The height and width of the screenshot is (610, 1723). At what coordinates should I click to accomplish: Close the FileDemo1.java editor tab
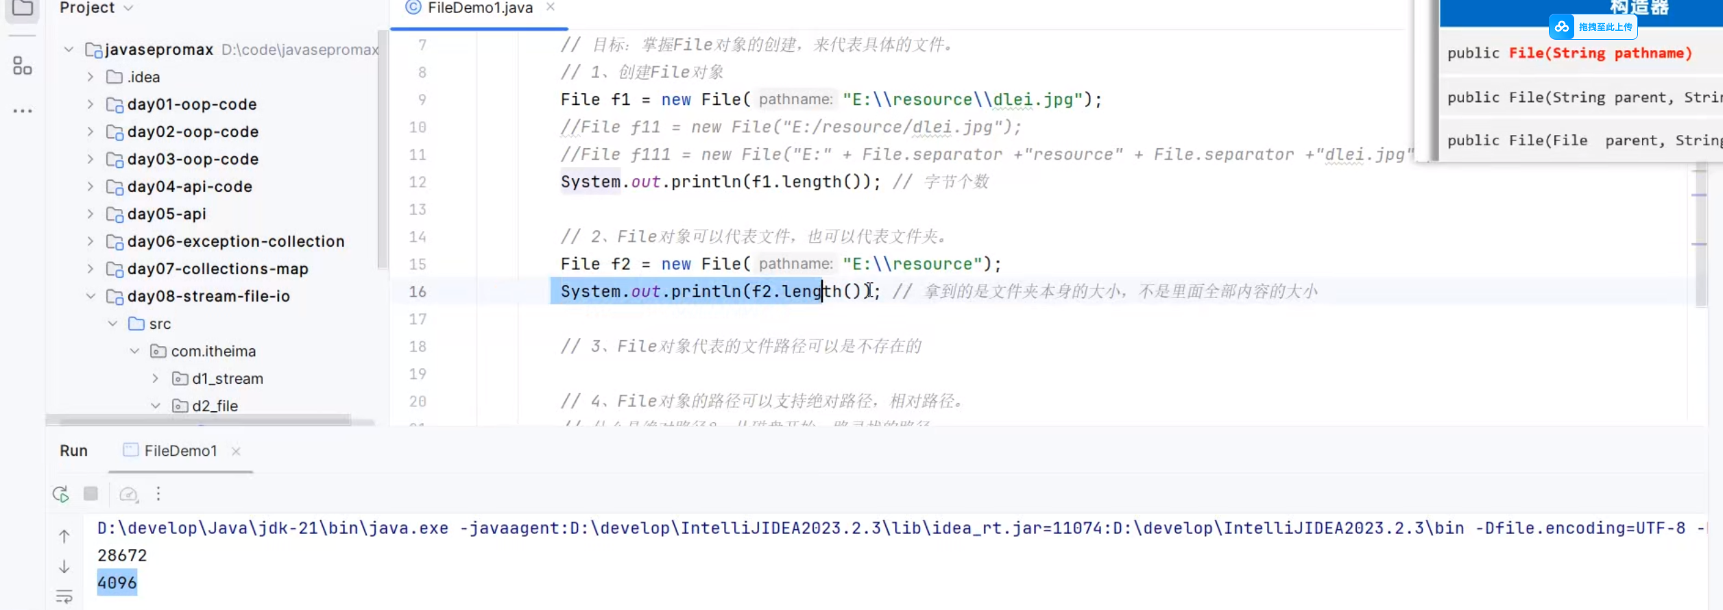click(x=550, y=8)
